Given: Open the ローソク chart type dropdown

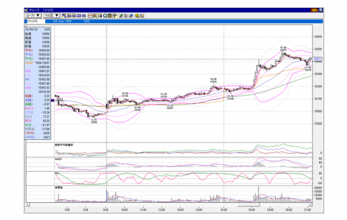Looking at the screenshot, I should 33,16.
